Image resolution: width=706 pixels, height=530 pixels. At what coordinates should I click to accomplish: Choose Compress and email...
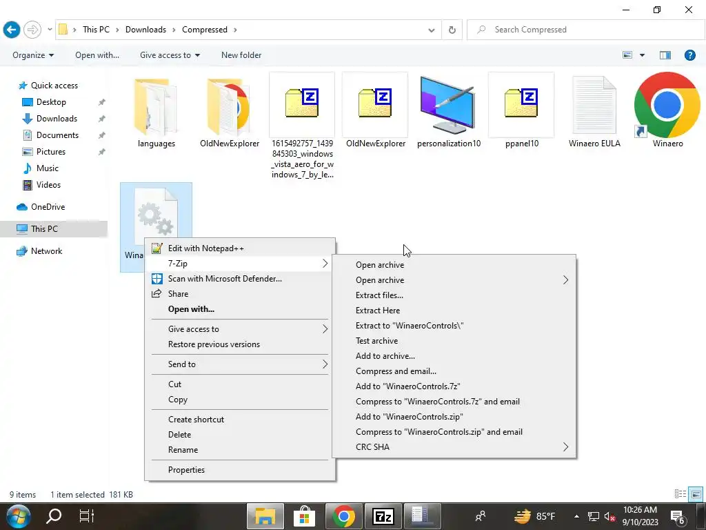click(454, 371)
